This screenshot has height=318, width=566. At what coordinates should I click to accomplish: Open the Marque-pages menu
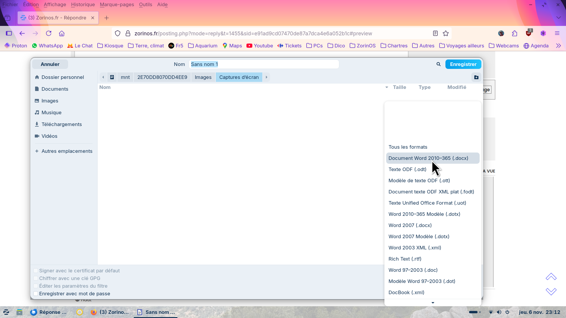[x=117, y=4]
